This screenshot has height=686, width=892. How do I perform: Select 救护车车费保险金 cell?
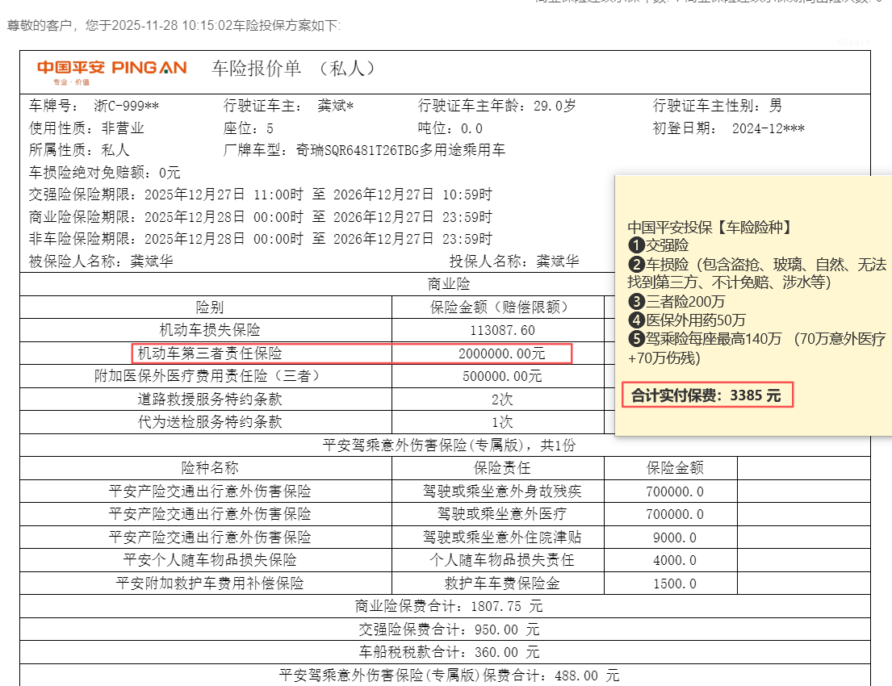(x=502, y=583)
